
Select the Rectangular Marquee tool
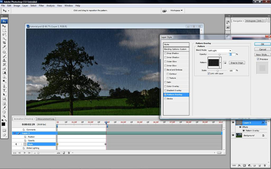pyautogui.click(x=4, y=30)
